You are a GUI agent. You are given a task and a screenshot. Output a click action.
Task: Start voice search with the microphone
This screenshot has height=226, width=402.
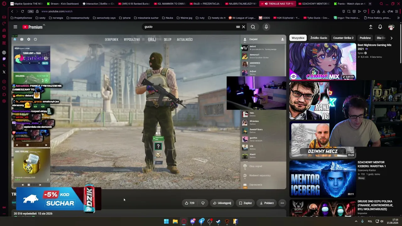tap(266, 27)
